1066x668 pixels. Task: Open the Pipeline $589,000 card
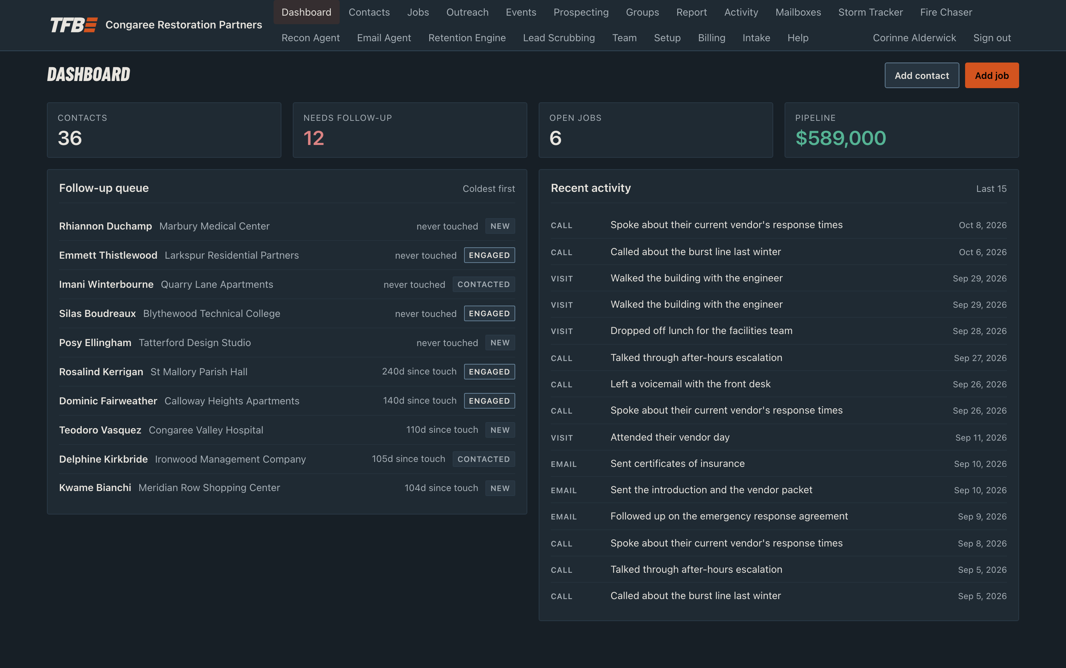[901, 130]
